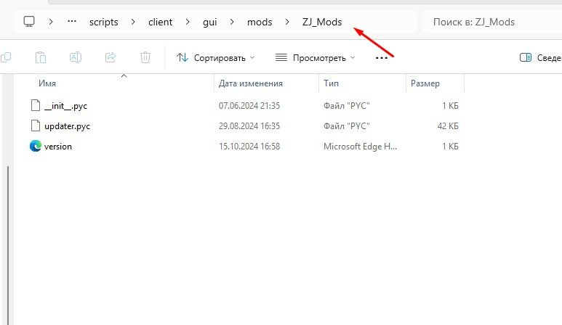
Task: Toggle the details pane button
Action: (539, 57)
